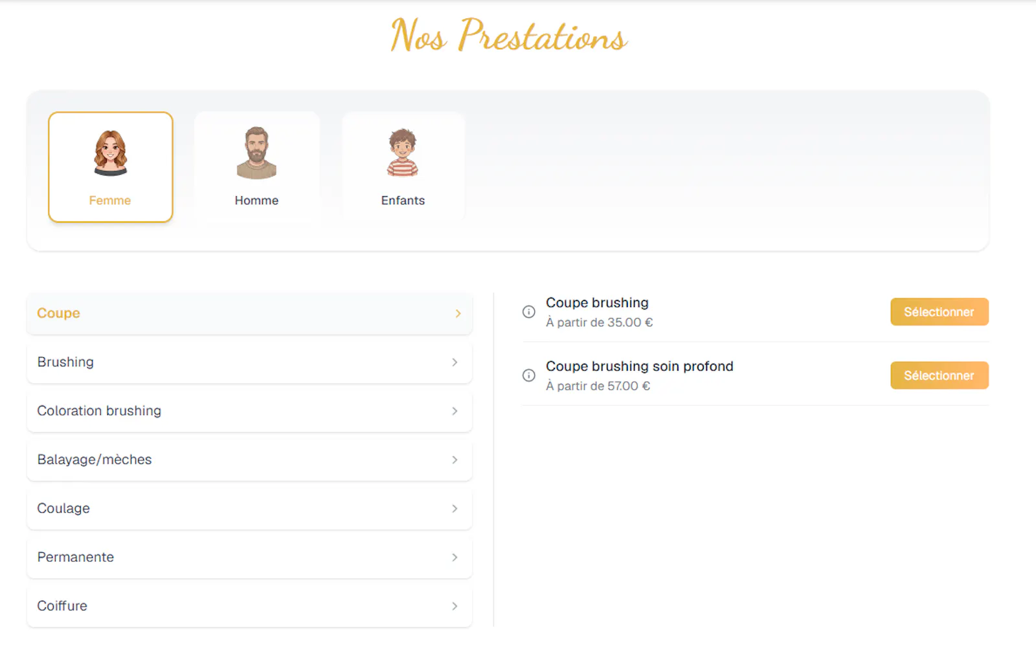Image resolution: width=1036 pixels, height=648 pixels.
Task: Click the chevron on Balayage/mèches row
Action: (x=455, y=460)
